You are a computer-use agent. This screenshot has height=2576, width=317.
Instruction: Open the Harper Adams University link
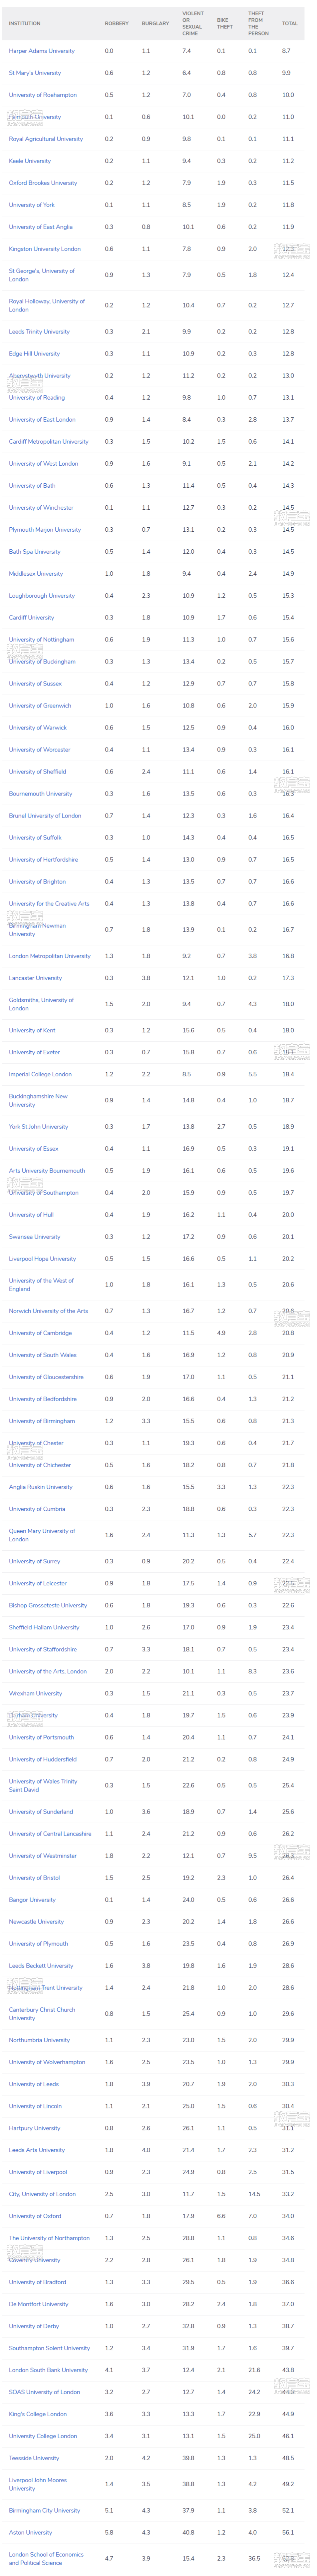pyautogui.click(x=42, y=51)
